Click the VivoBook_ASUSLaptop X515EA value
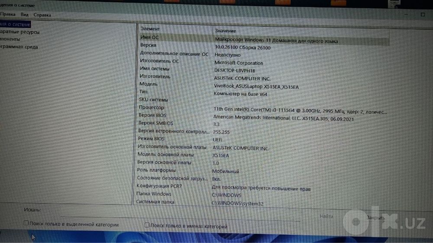The height and width of the screenshot is (243, 433). point(256,87)
